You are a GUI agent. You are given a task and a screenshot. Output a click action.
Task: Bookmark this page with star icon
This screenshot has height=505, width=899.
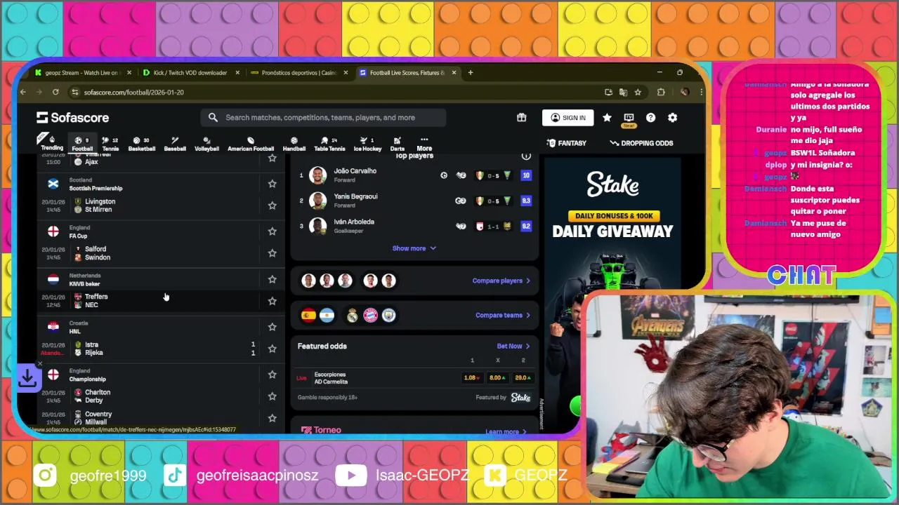638,92
